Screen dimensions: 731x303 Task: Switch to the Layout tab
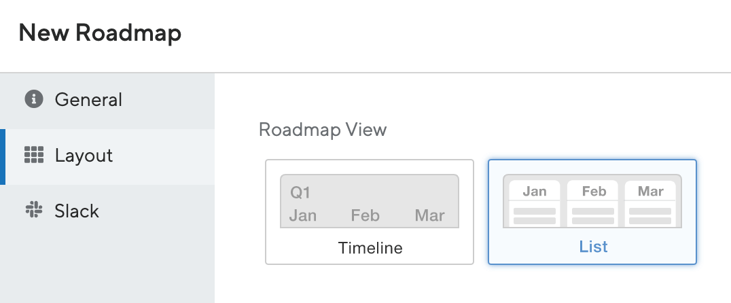click(x=107, y=157)
